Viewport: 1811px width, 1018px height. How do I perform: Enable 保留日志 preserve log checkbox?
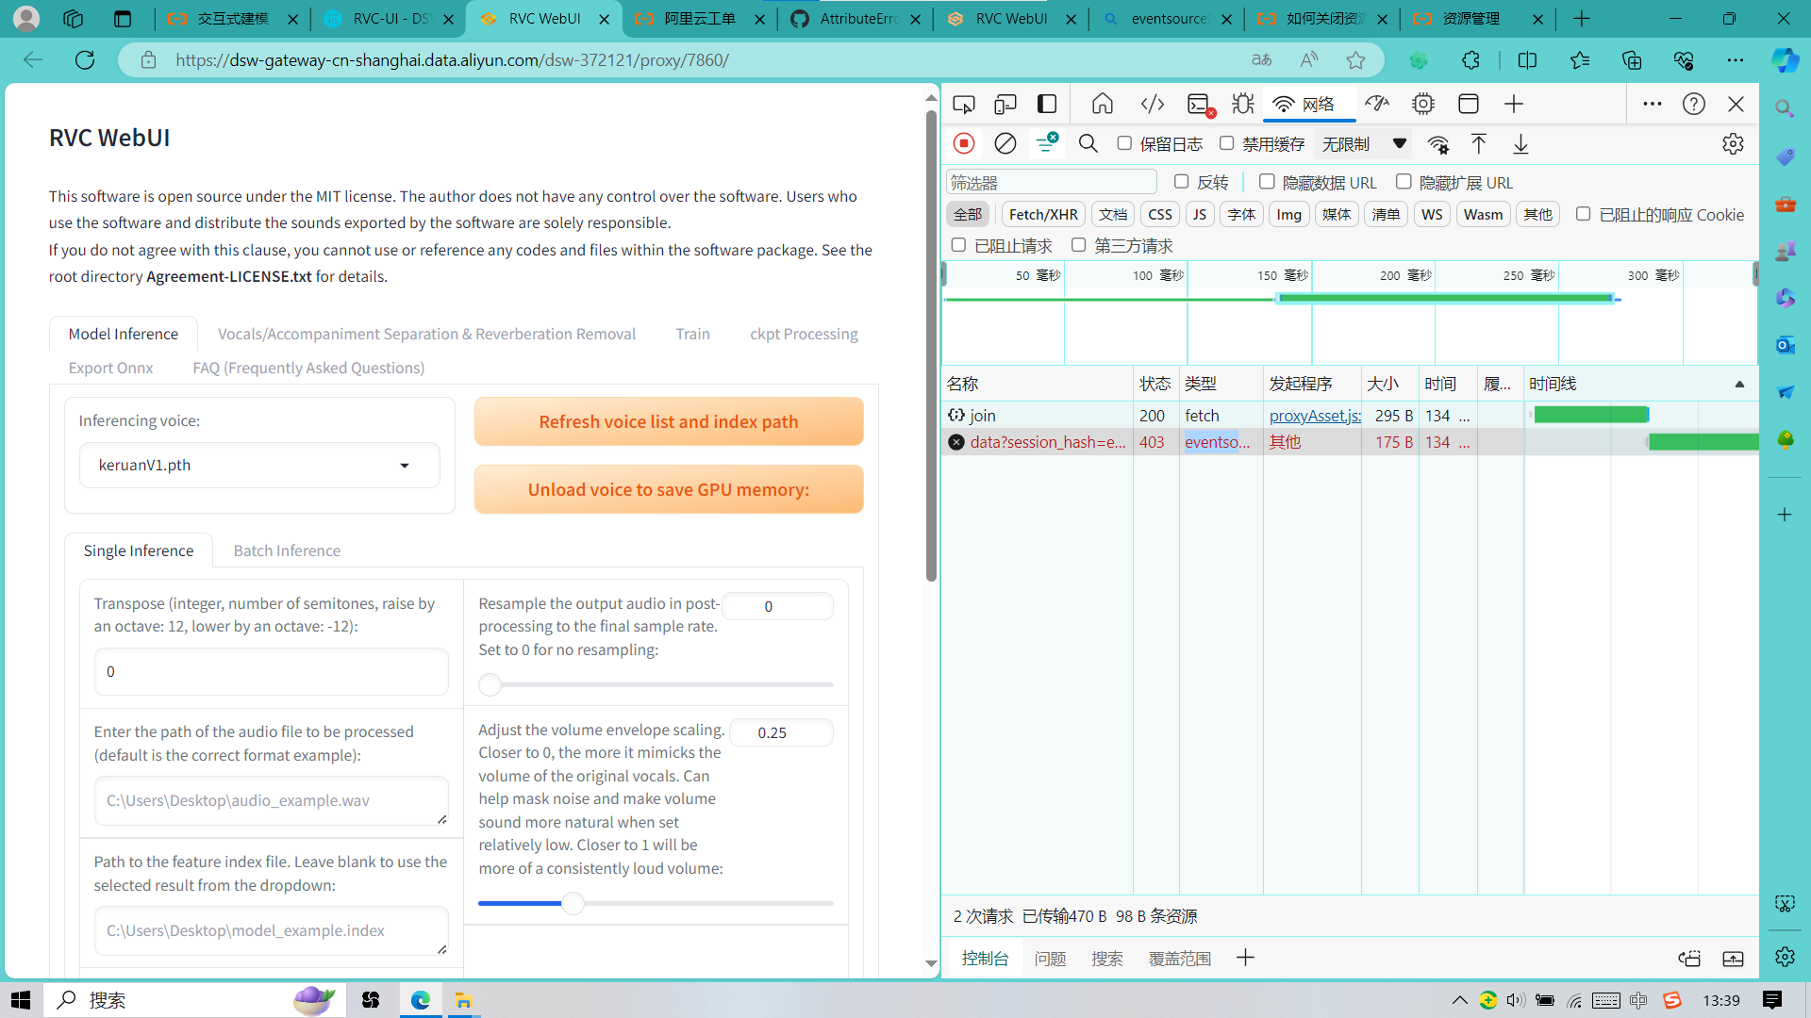1124,143
